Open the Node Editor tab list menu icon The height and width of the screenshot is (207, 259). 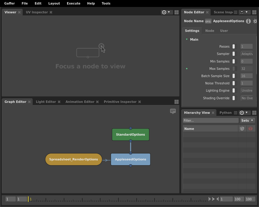236,12
